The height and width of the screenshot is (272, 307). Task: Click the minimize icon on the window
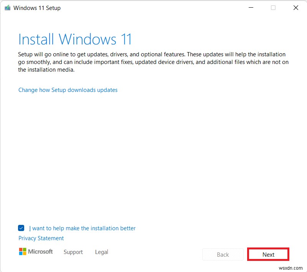click(x=251, y=8)
